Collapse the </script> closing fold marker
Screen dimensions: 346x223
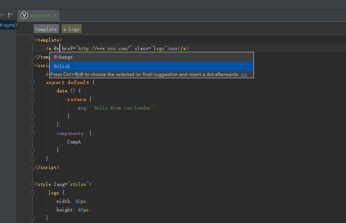pyautogui.click(x=32, y=168)
